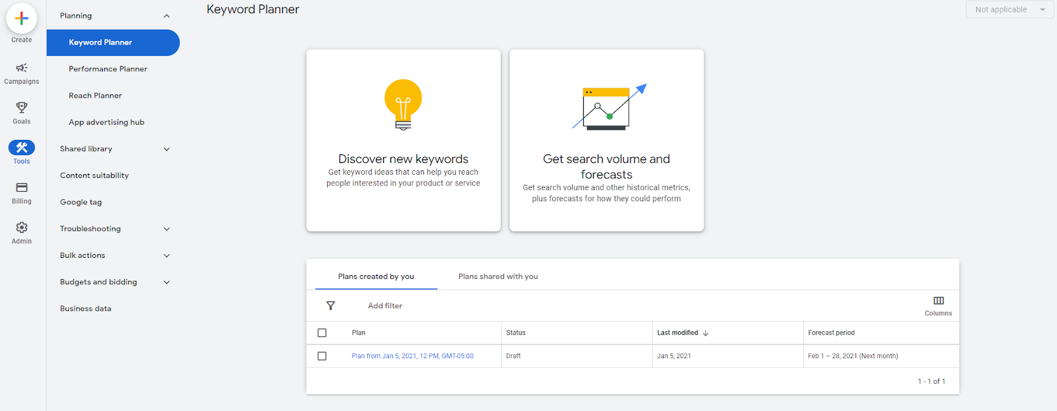
Task: Toggle Last modified sort arrow
Action: 706,333
